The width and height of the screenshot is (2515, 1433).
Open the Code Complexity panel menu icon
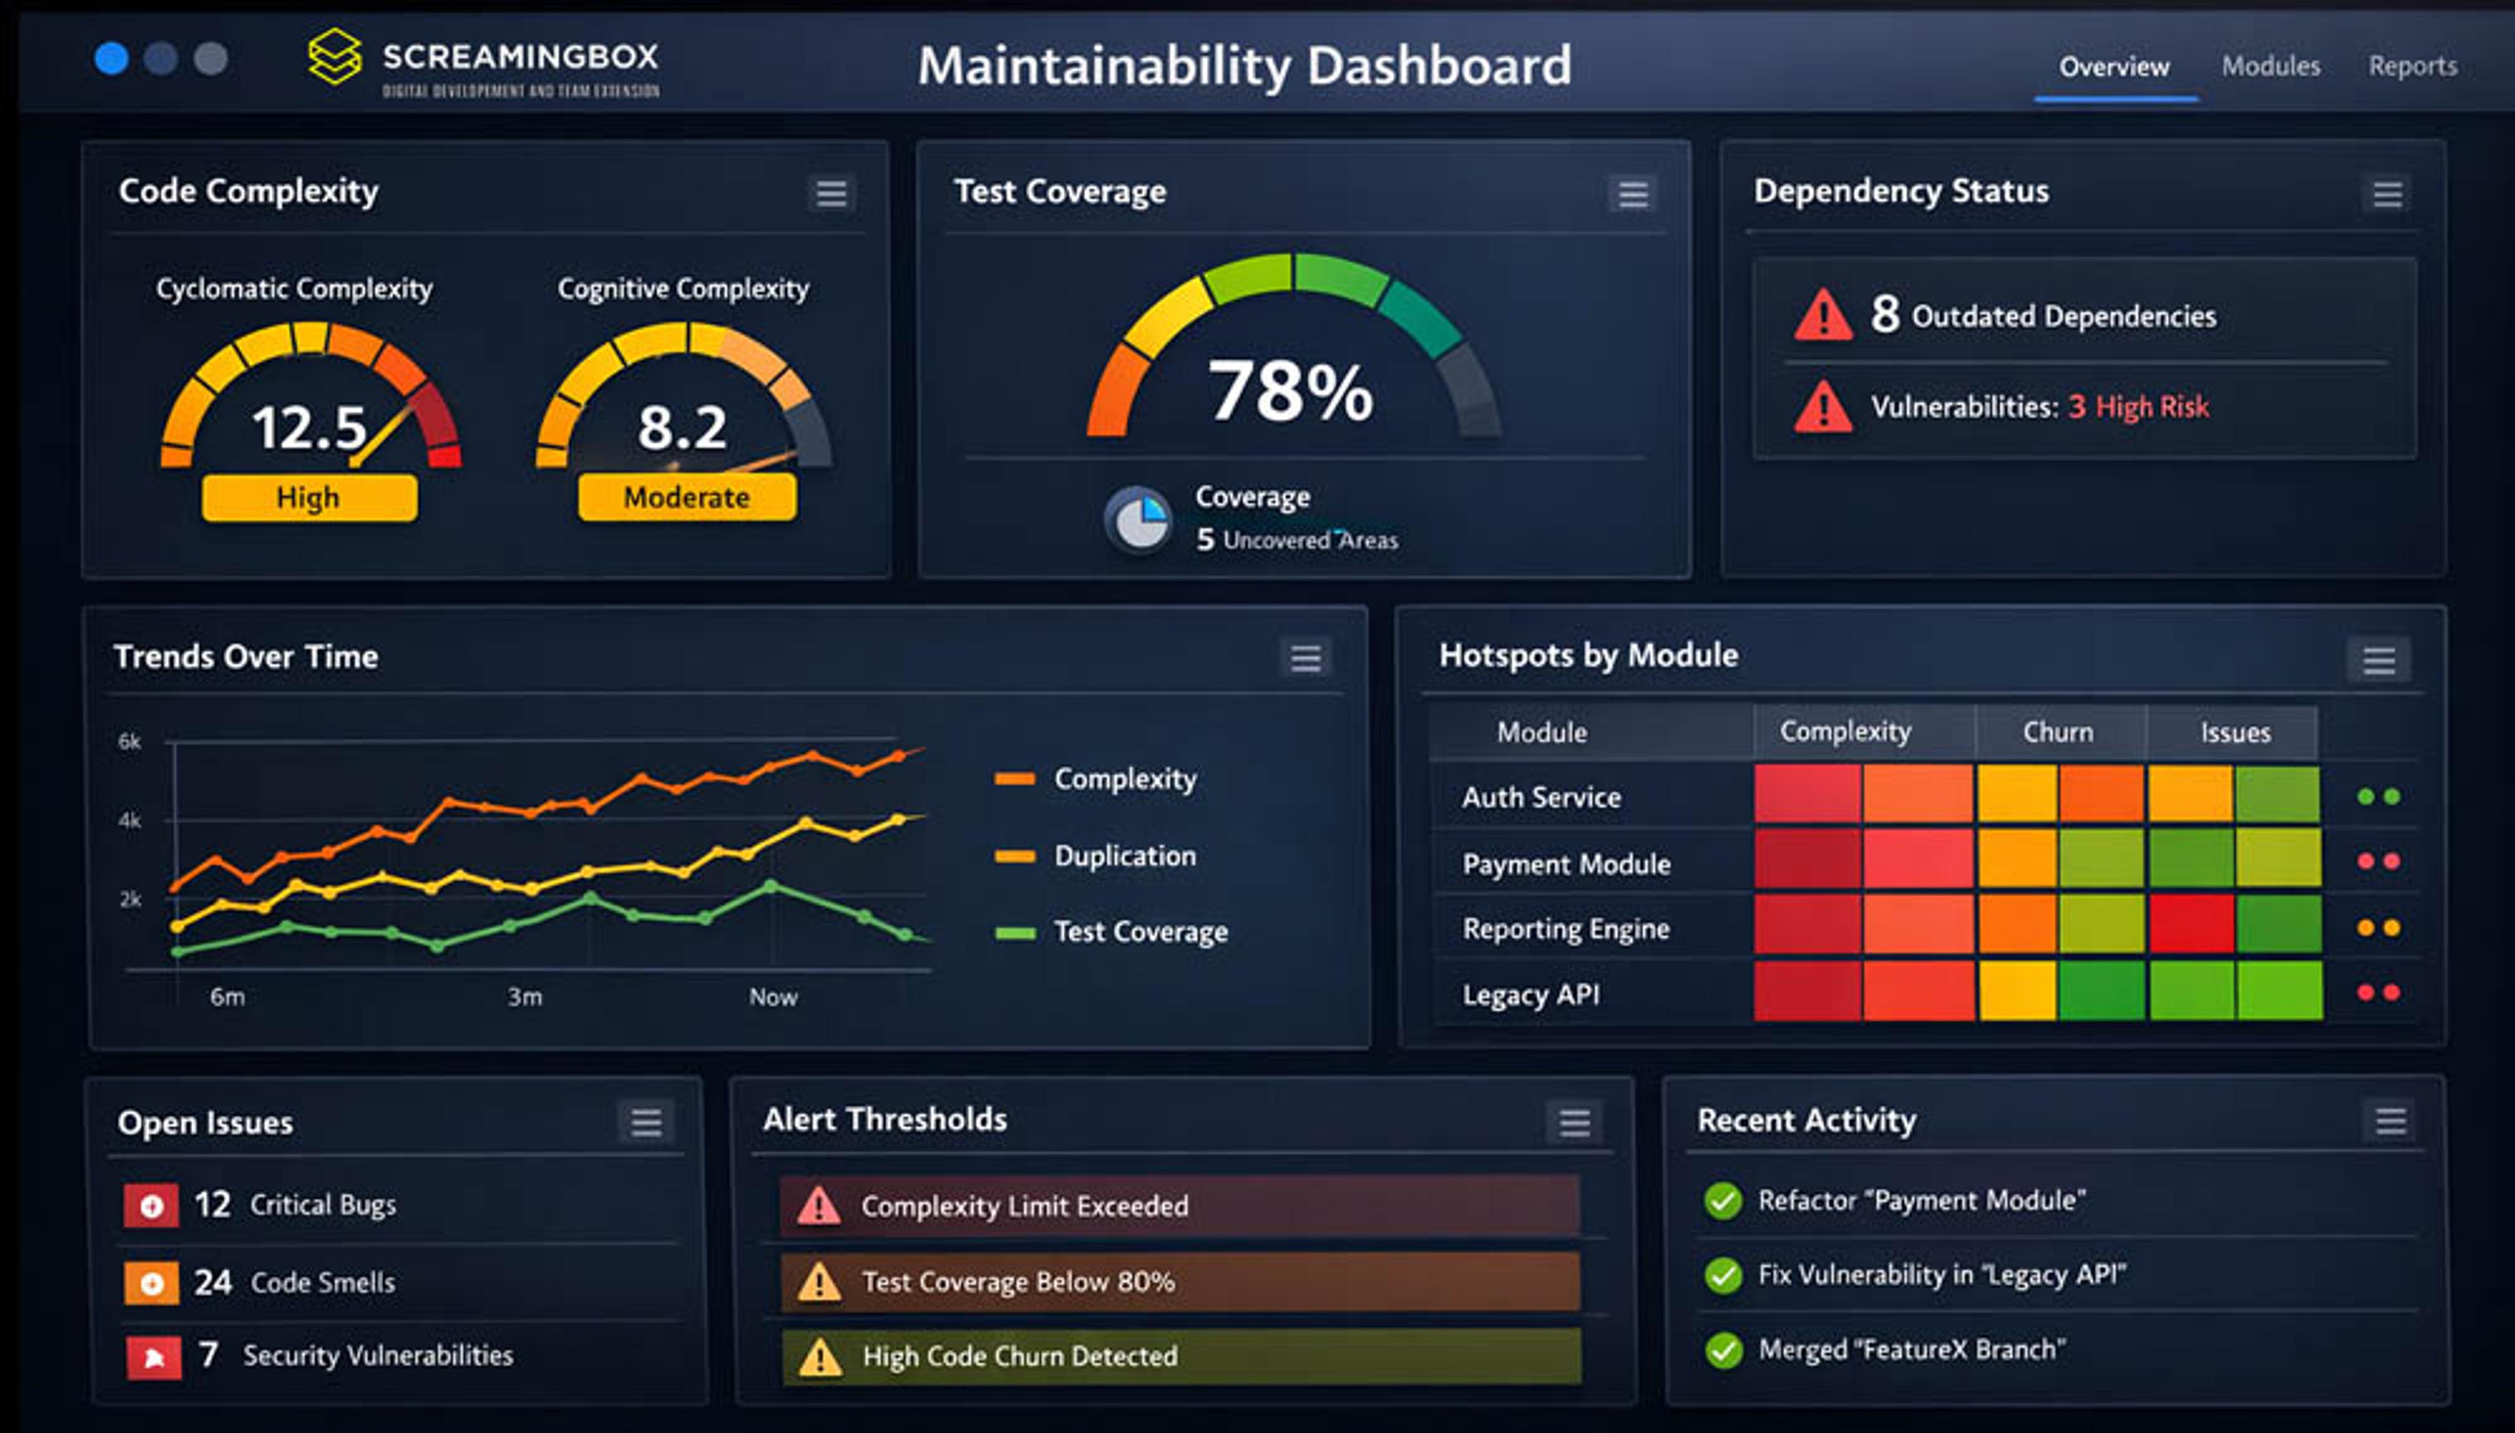830,193
